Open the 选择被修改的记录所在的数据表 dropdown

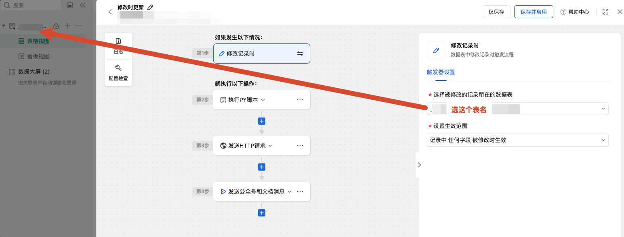click(517, 109)
